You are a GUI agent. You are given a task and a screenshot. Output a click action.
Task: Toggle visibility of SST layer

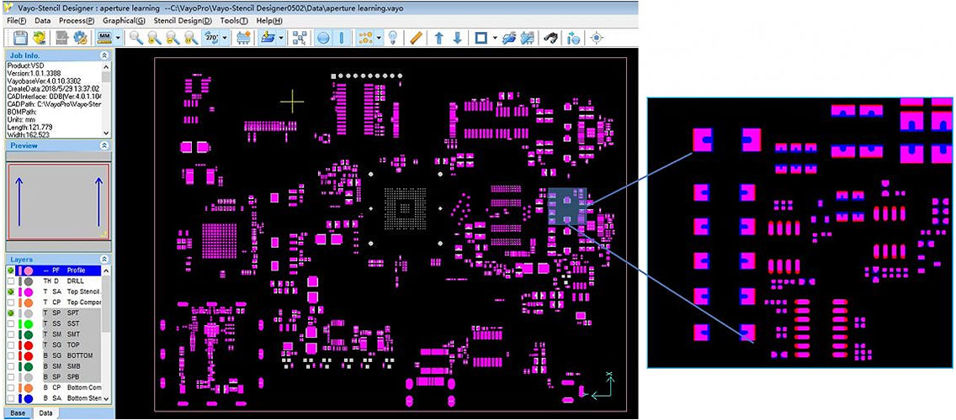coord(12,323)
